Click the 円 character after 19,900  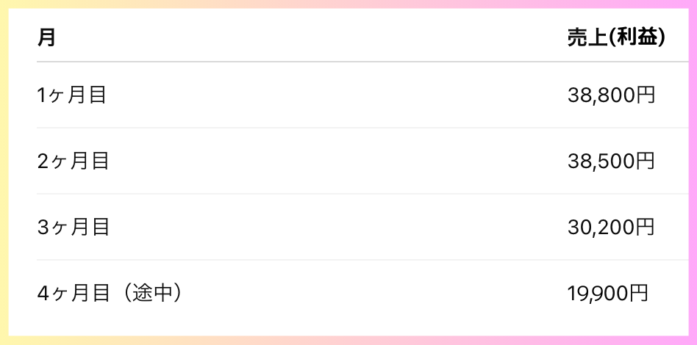[x=639, y=294]
